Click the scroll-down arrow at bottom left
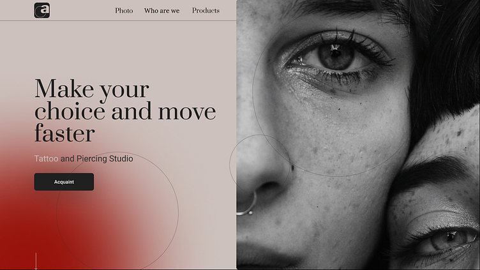480x270 pixels. pos(36,261)
